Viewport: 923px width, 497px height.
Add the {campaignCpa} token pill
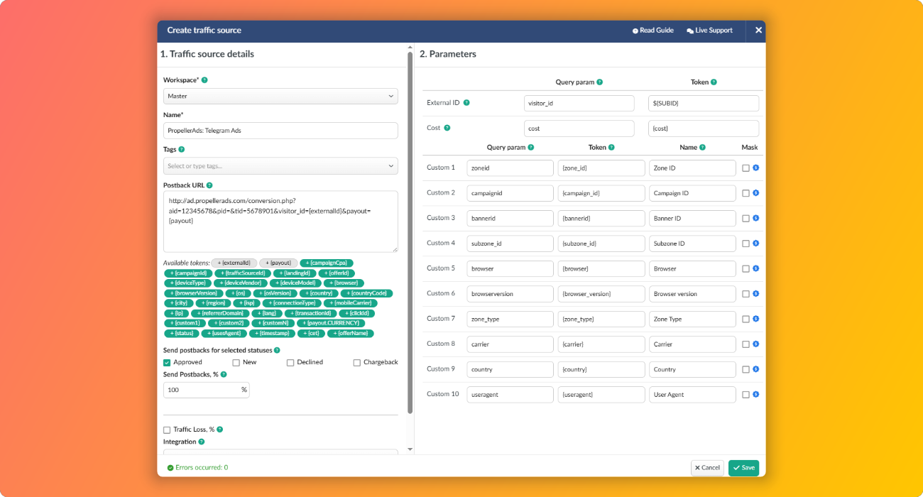click(x=327, y=263)
